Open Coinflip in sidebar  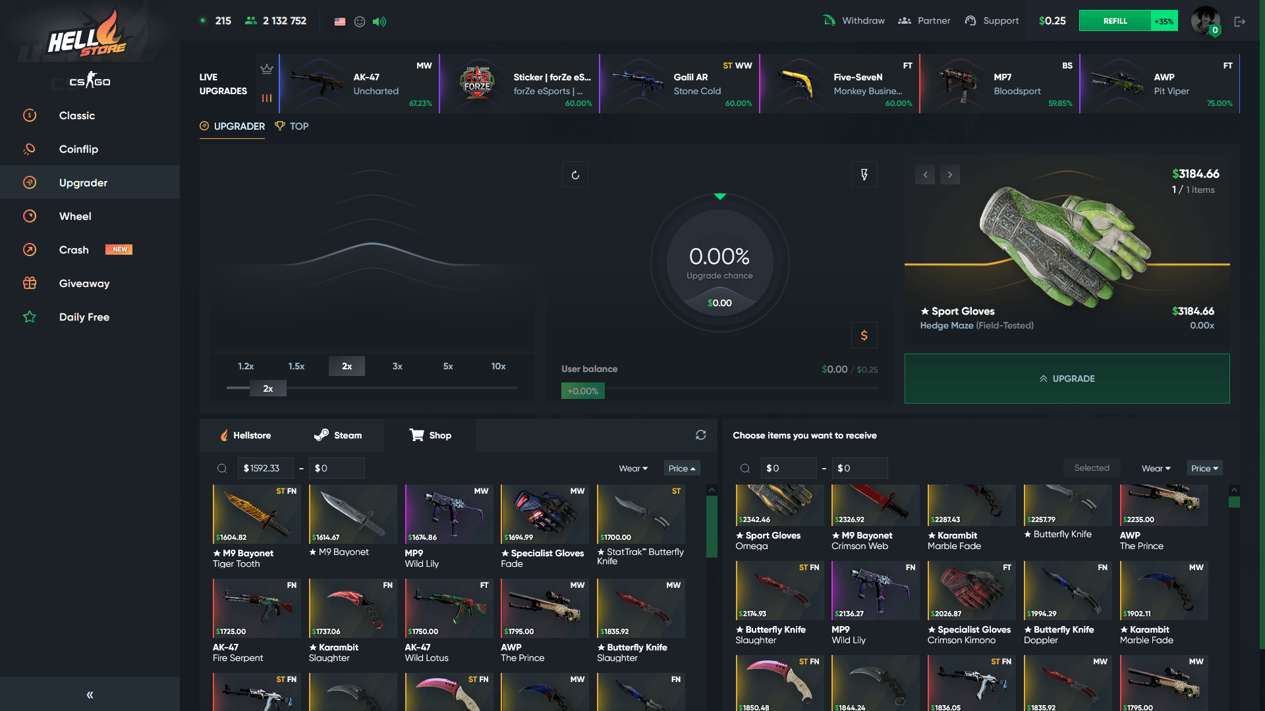[90, 149]
